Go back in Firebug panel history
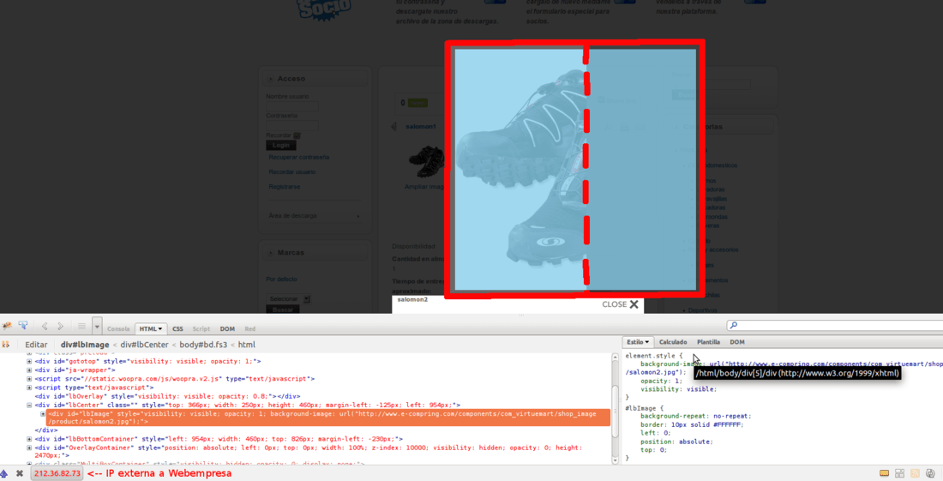This screenshot has height=481, width=943. coord(44,327)
